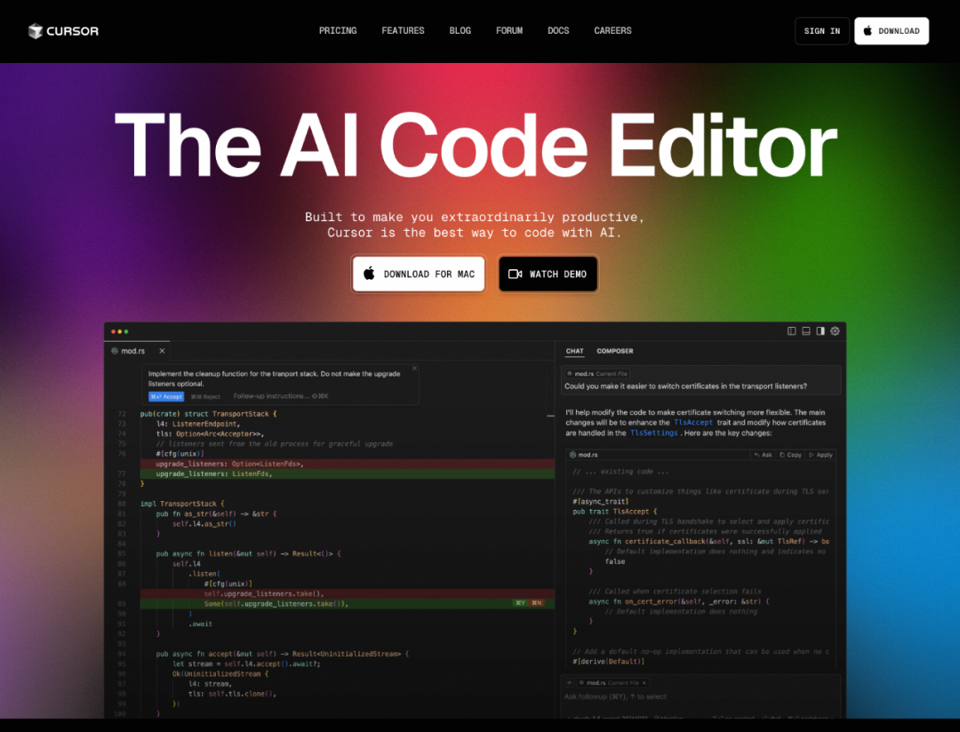This screenshot has height=732, width=960.
Task: Go to the Blog
Action: point(460,30)
